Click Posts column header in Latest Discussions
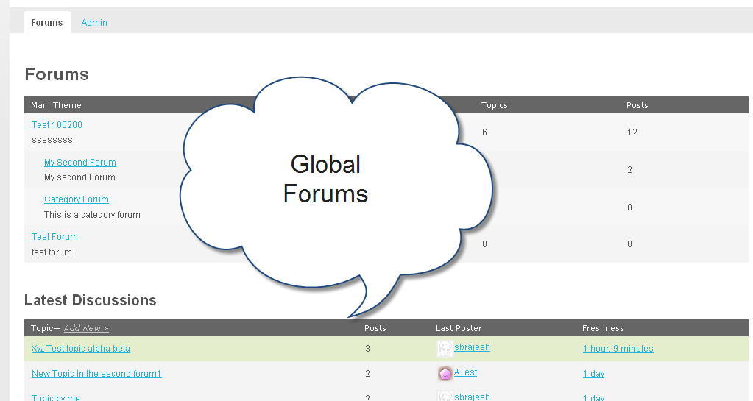The width and height of the screenshot is (753, 401). tap(375, 328)
